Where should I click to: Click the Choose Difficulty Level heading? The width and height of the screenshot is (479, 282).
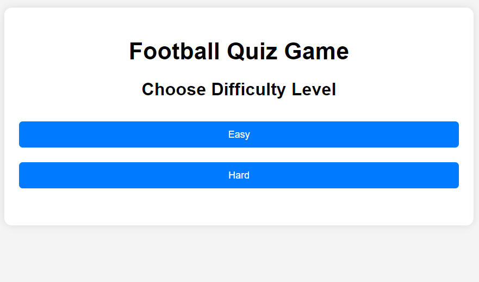(239, 89)
